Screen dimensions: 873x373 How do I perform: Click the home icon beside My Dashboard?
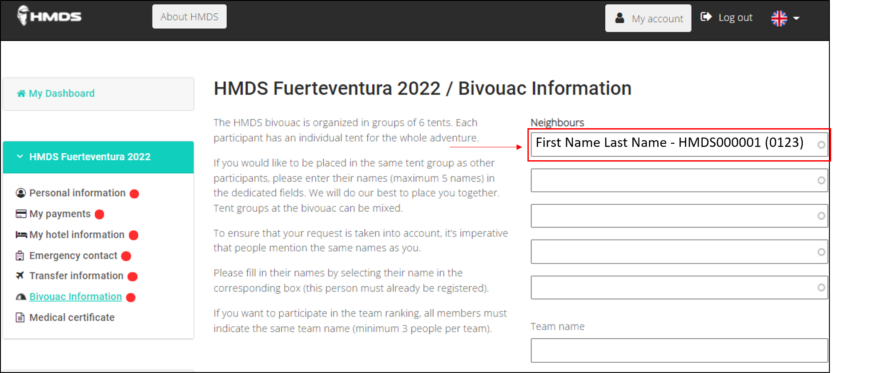tap(21, 93)
